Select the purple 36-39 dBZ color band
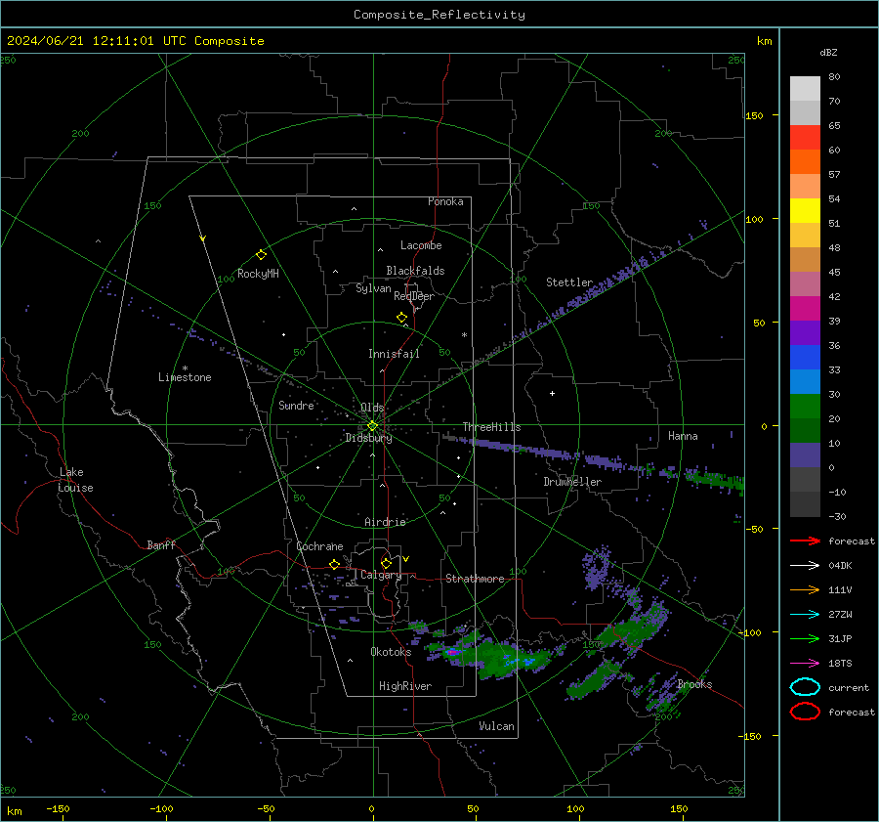 (805, 332)
